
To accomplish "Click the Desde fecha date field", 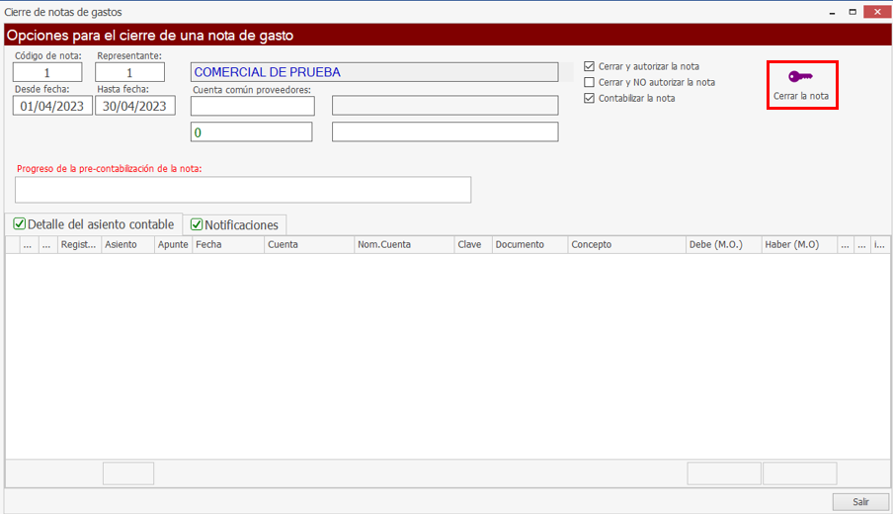I will 52,106.
